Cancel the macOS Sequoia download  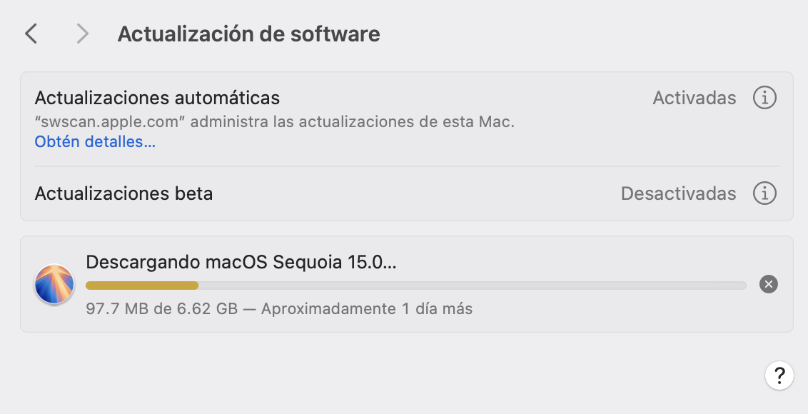tap(769, 284)
